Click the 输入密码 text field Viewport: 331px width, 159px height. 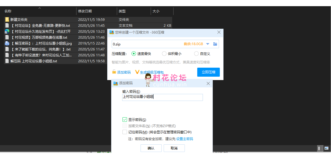pyautogui.click(x=162, y=97)
